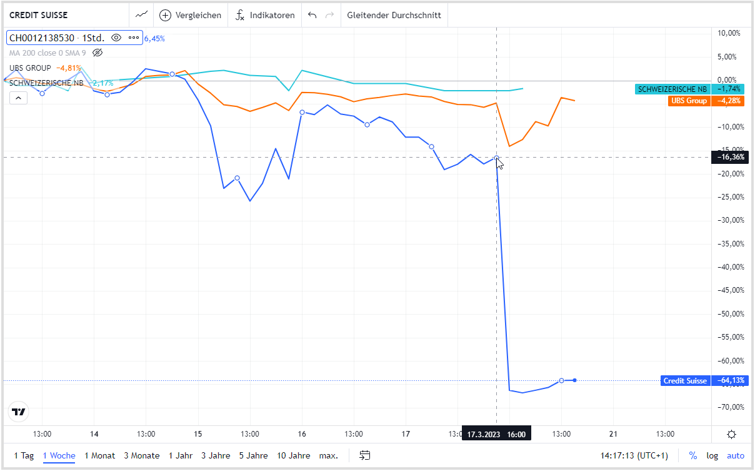Open the chart style line icon
755x471 pixels.
(141, 15)
